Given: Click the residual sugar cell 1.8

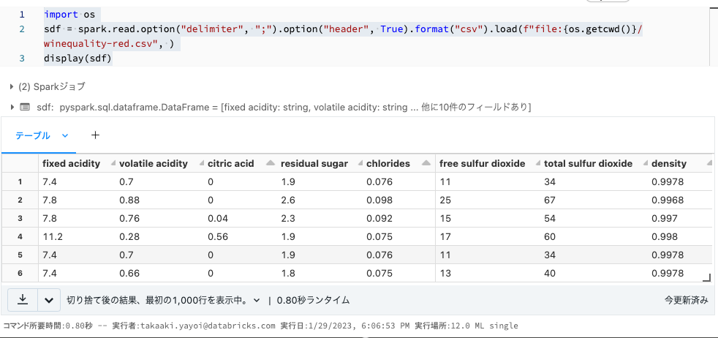Looking at the screenshot, I should point(287,274).
